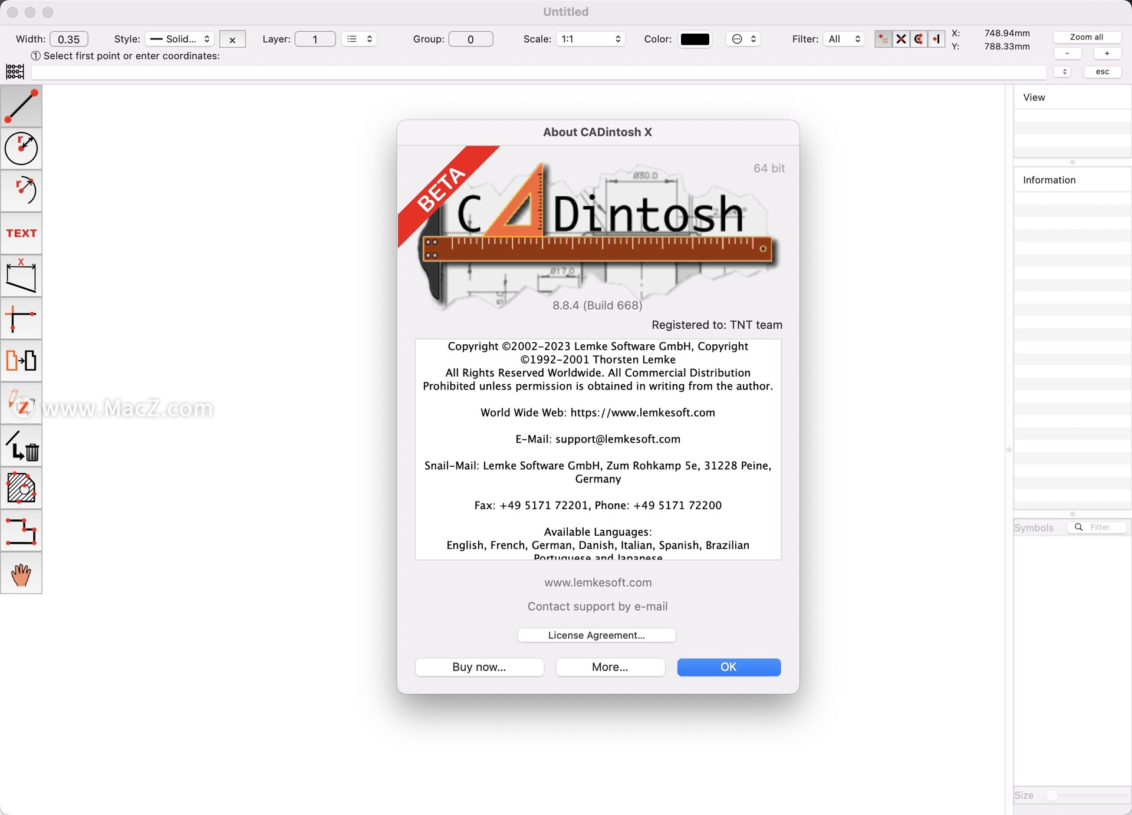Select the Dimension measurement tool

[x=21, y=276]
